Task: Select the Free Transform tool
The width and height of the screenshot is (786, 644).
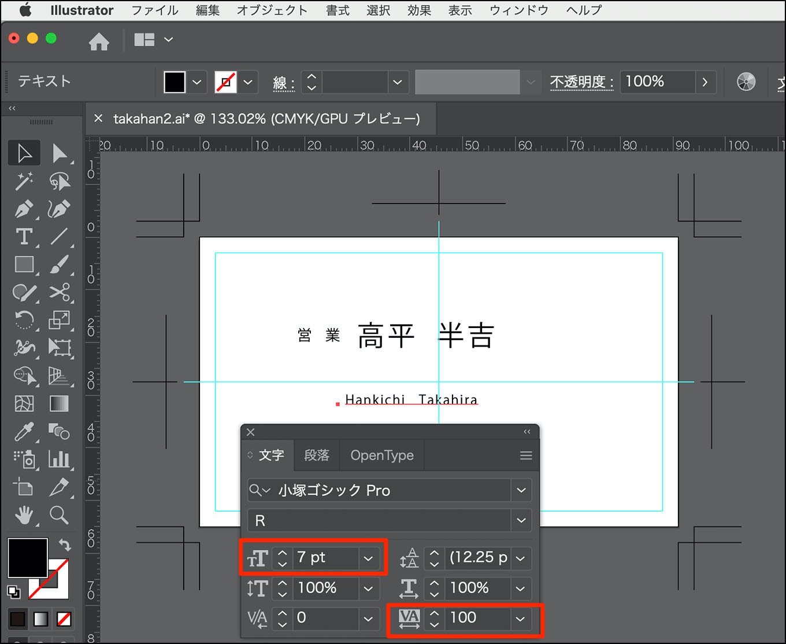Action: click(x=59, y=348)
